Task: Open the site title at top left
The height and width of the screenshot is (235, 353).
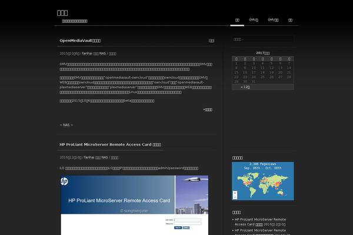Action: (62, 13)
